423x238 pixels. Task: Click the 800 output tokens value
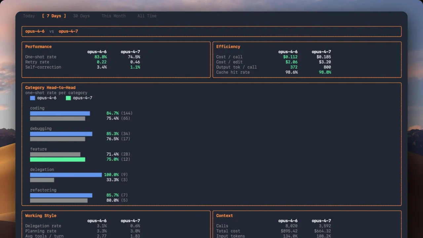point(327,67)
